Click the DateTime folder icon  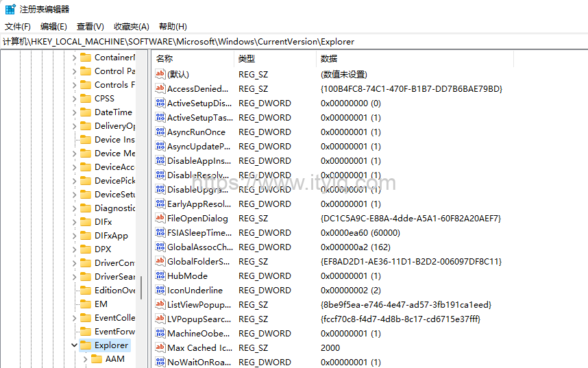click(x=86, y=112)
